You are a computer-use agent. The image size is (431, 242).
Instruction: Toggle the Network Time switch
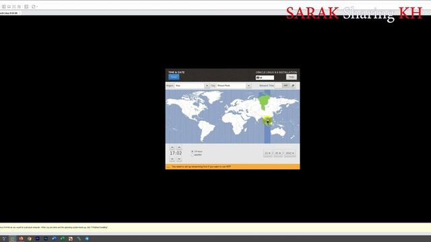pyautogui.click(x=281, y=85)
